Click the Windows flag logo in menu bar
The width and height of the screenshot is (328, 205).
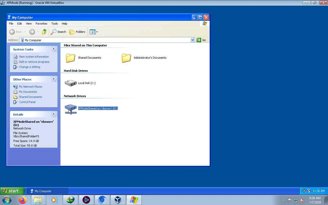tap(204, 24)
